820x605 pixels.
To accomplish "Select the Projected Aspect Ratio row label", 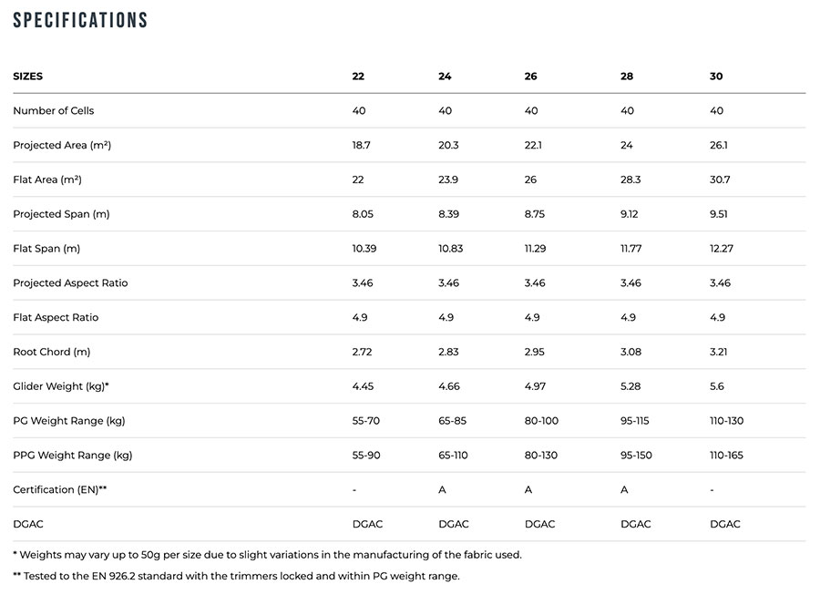I will [70, 283].
